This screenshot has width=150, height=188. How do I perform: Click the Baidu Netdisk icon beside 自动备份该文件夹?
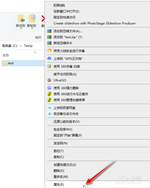pyautogui.click(x=49, y=114)
